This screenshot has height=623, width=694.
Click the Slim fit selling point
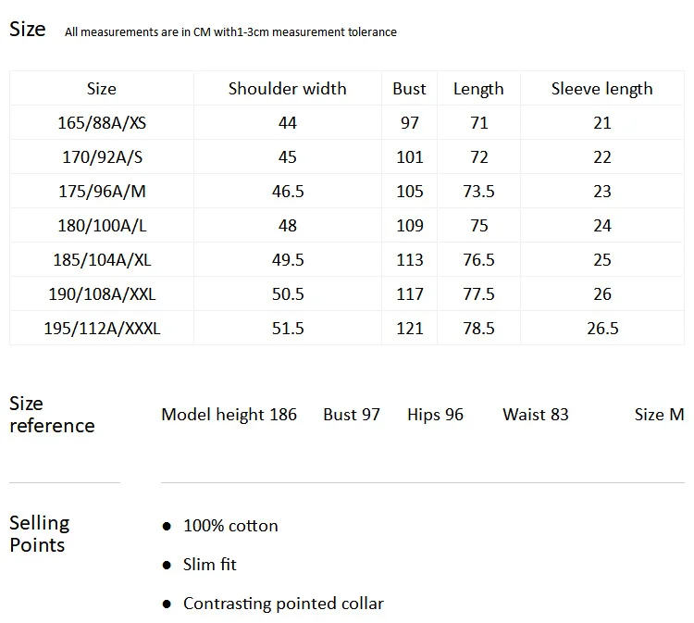[210, 565]
